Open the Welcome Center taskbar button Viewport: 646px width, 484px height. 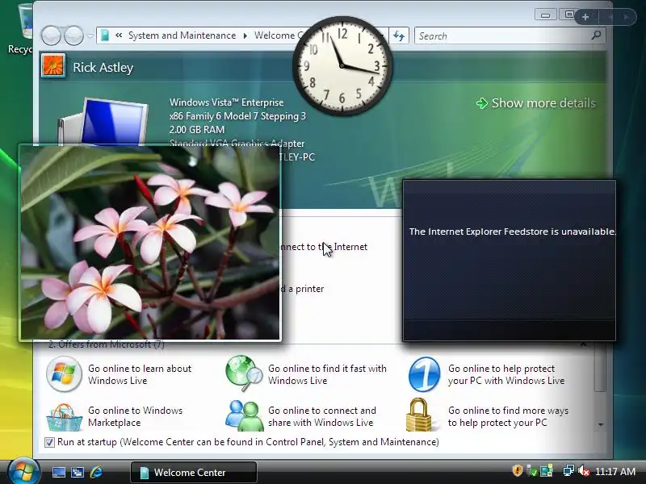194,472
